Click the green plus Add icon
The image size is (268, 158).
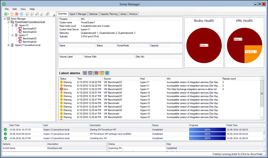coord(6,14)
